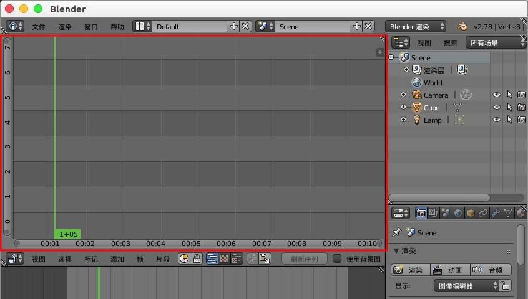
Task: Click the render layer data icon beside 渲染层
Action: click(x=462, y=70)
